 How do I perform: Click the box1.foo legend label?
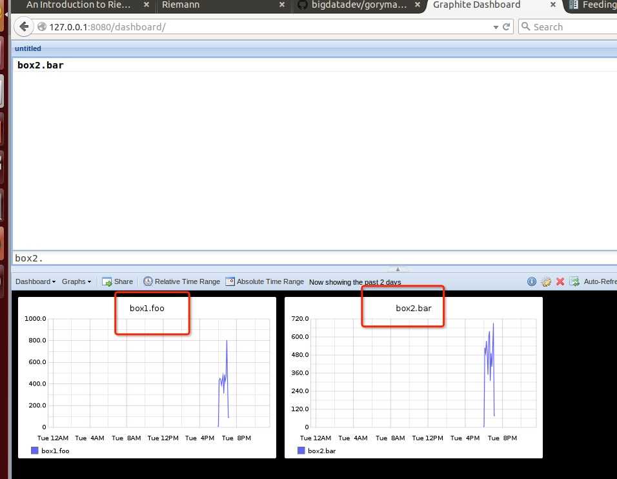pos(55,451)
